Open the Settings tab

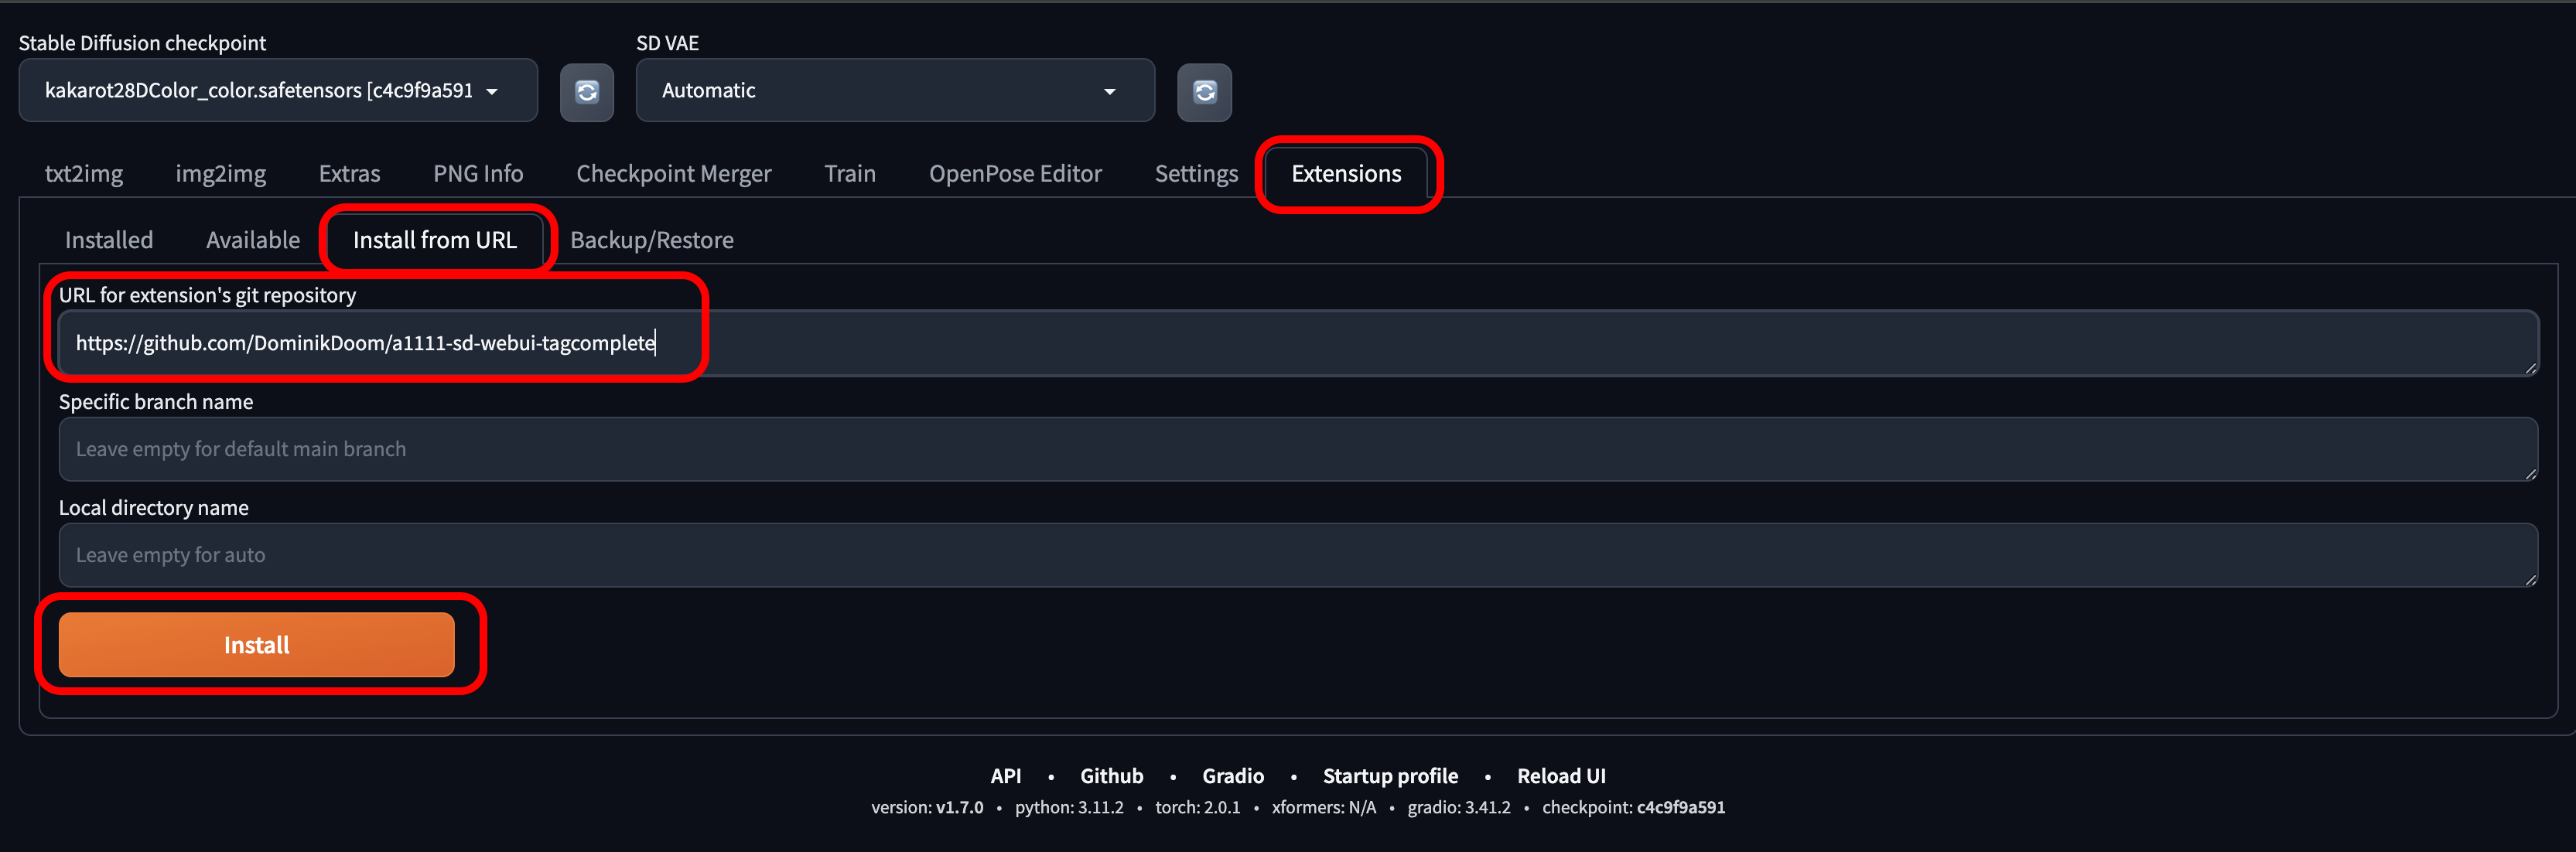pos(1195,174)
